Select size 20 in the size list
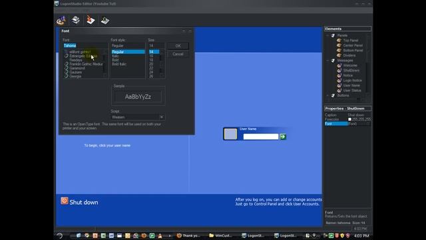Image resolution: width=426 pixels, height=240 pixels. coord(151,64)
